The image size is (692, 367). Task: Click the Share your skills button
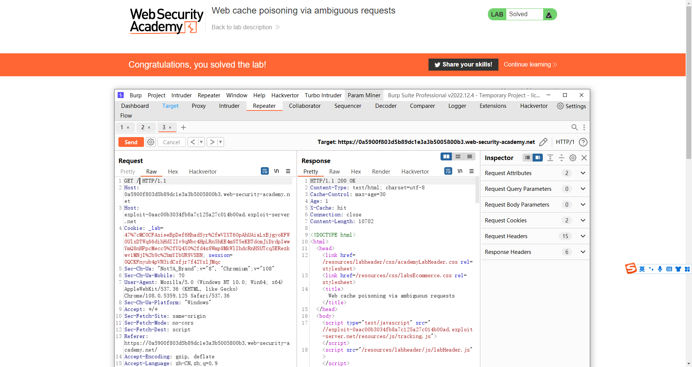point(463,64)
